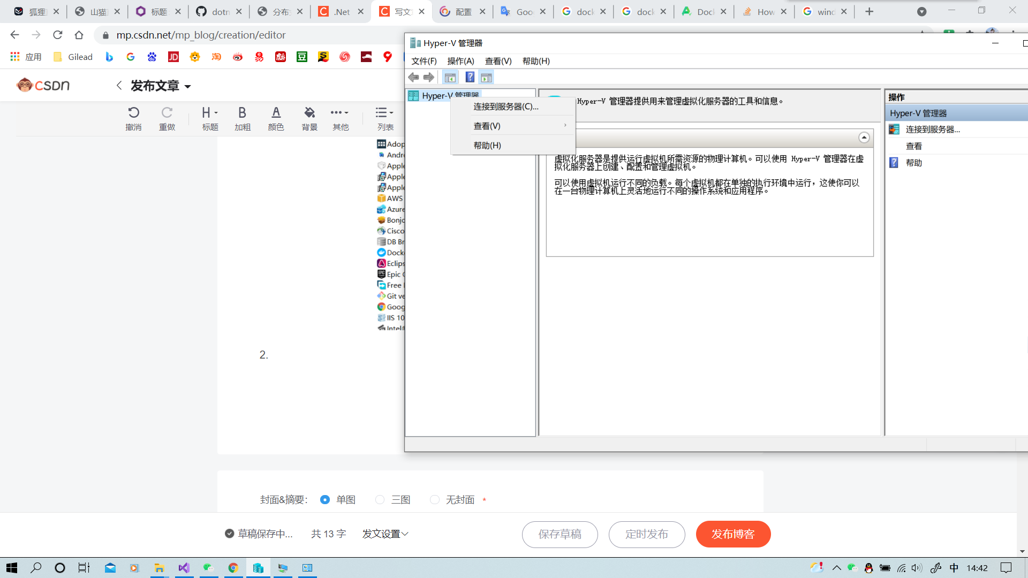Click the forward navigation arrow in Hyper-V Manager
This screenshot has height=578, width=1028.
(x=428, y=77)
